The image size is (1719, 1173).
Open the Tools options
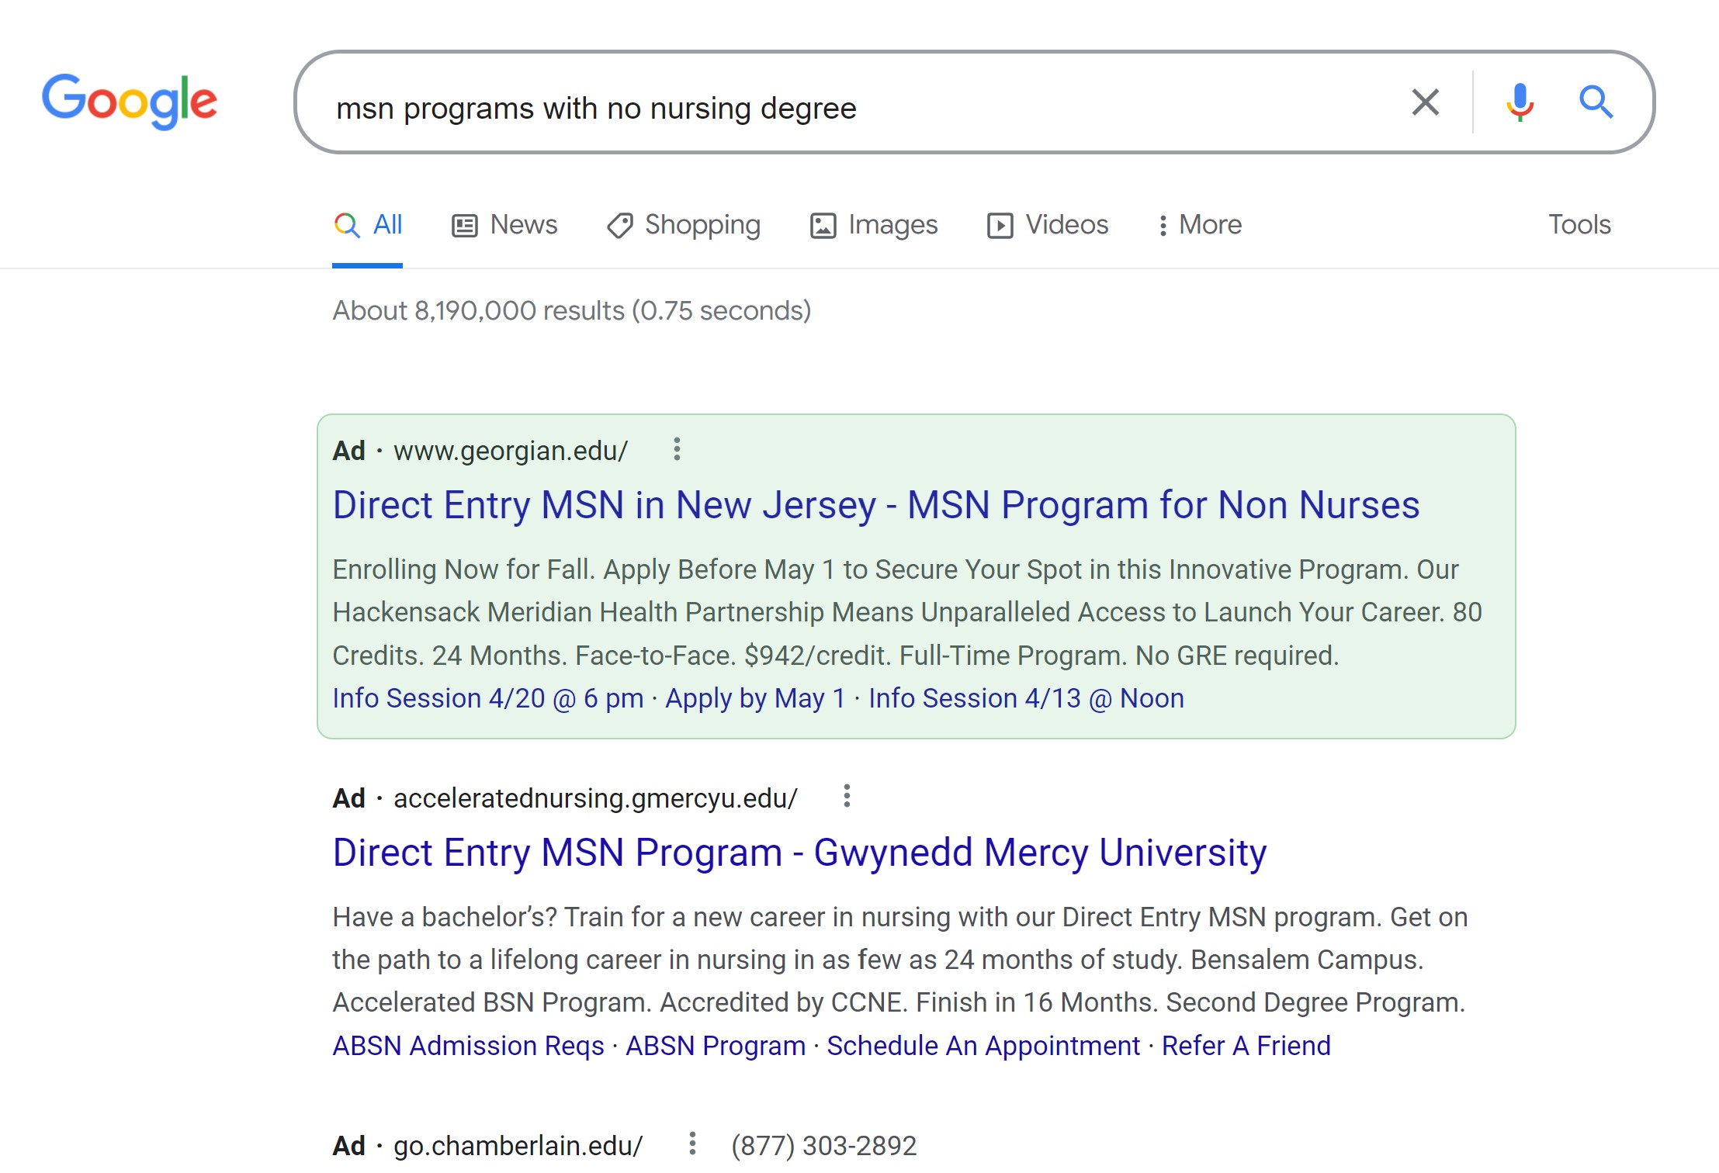coord(1579,225)
